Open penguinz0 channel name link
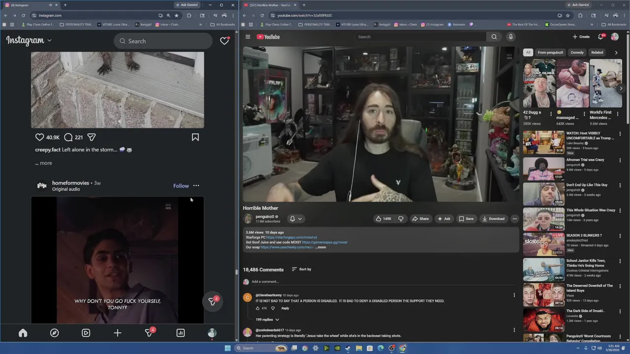Image resolution: width=630 pixels, height=354 pixels. point(265,216)
